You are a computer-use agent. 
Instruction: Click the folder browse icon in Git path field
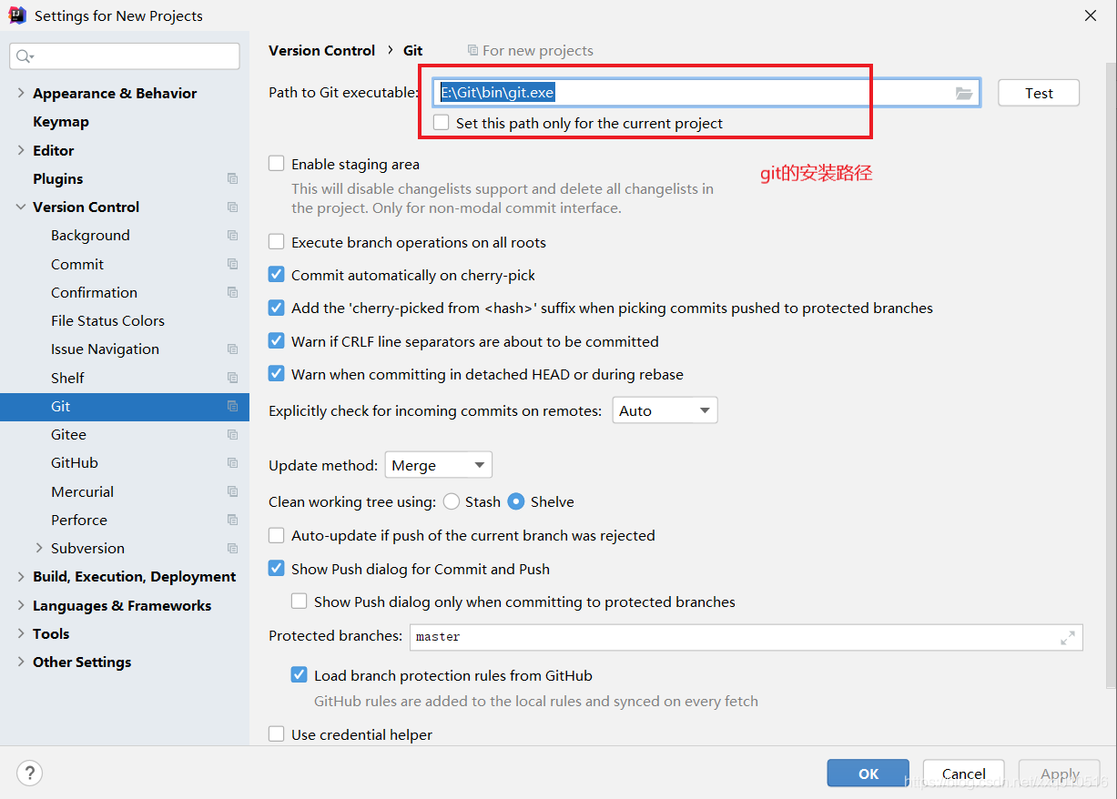click(964, 93)
